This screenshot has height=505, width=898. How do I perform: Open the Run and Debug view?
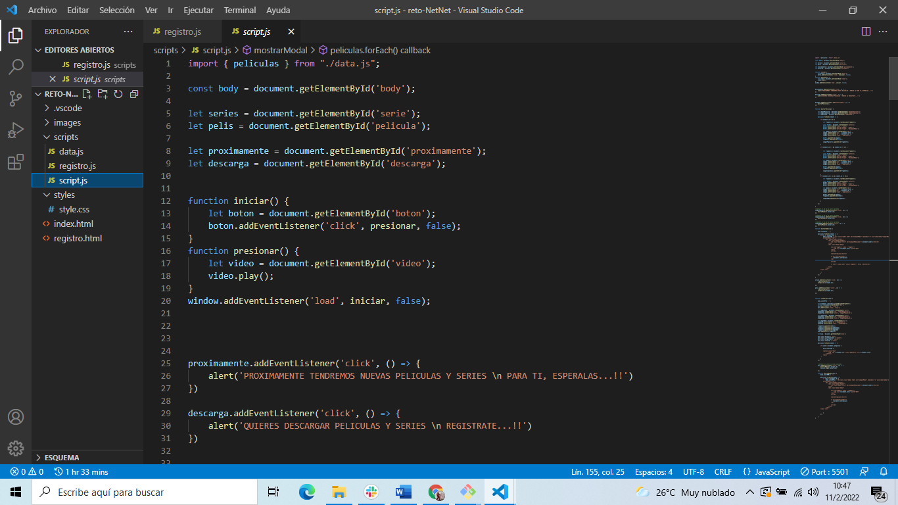click(16, 130)
